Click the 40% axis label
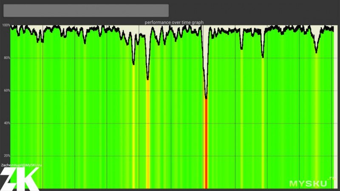This screenshot has height=191, width=340. coord(7,123)
